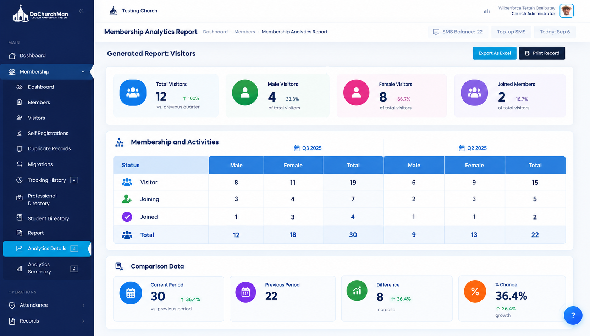Click Wilberforce Tetteh Oseibutey name
This screenshot has height=336, width=590.
tap(526, 8)
